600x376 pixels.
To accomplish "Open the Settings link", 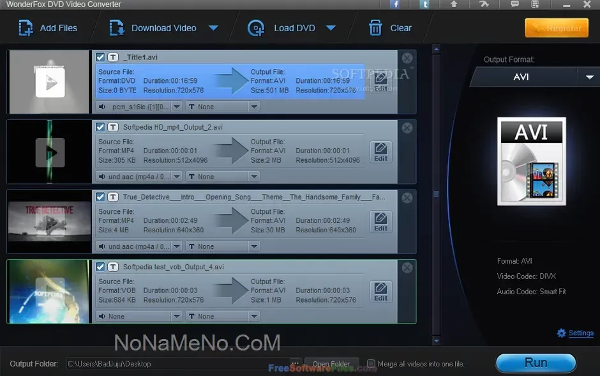I will [x=580, y=333].
